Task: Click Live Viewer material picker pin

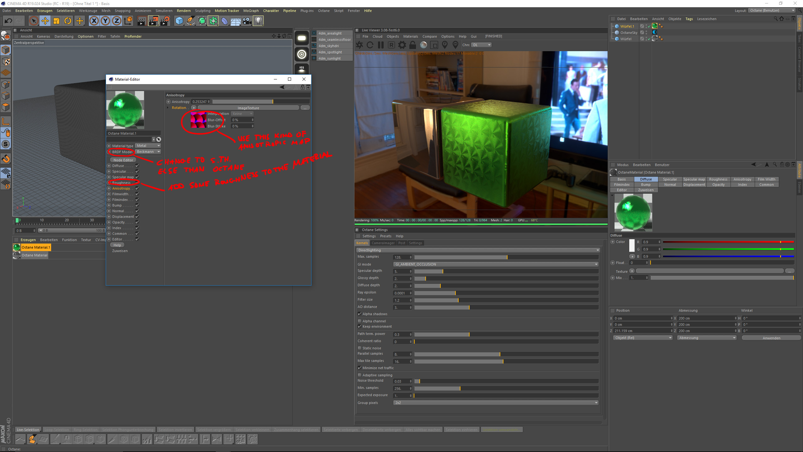Action: click(x=455, y=45)
